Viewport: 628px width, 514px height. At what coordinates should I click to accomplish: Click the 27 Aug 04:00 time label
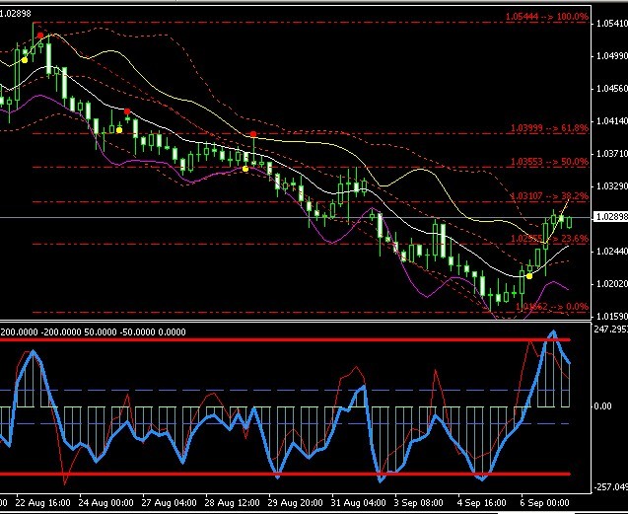click(x=169, y=502)
